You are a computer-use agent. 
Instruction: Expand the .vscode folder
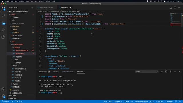click(x=15, y=17)
